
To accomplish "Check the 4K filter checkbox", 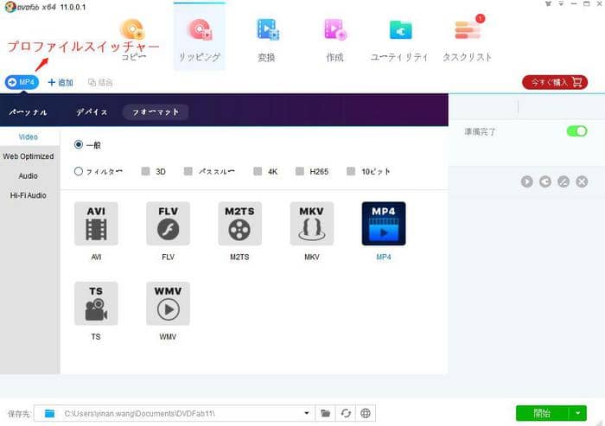I will pyautogui.click(x=258, y=171).
